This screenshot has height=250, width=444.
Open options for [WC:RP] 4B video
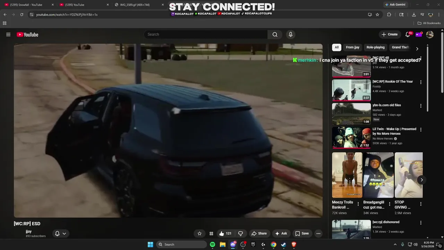click(421, 59)
